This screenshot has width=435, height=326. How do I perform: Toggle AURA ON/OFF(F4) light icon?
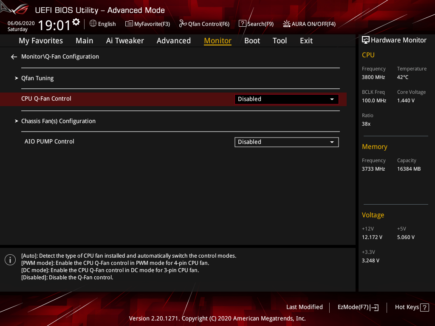point(287,24)
